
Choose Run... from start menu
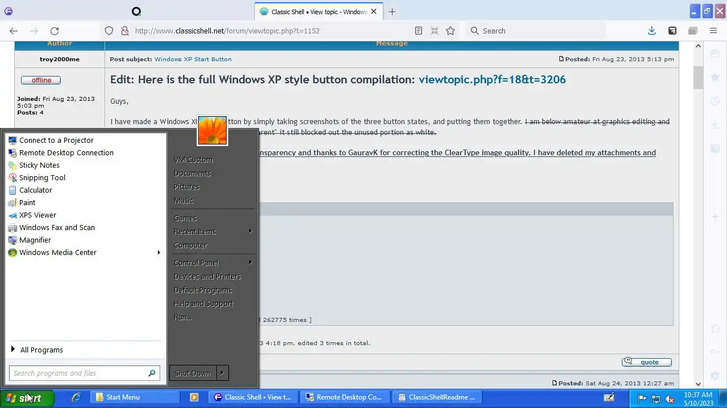click(x=213, y=317)
